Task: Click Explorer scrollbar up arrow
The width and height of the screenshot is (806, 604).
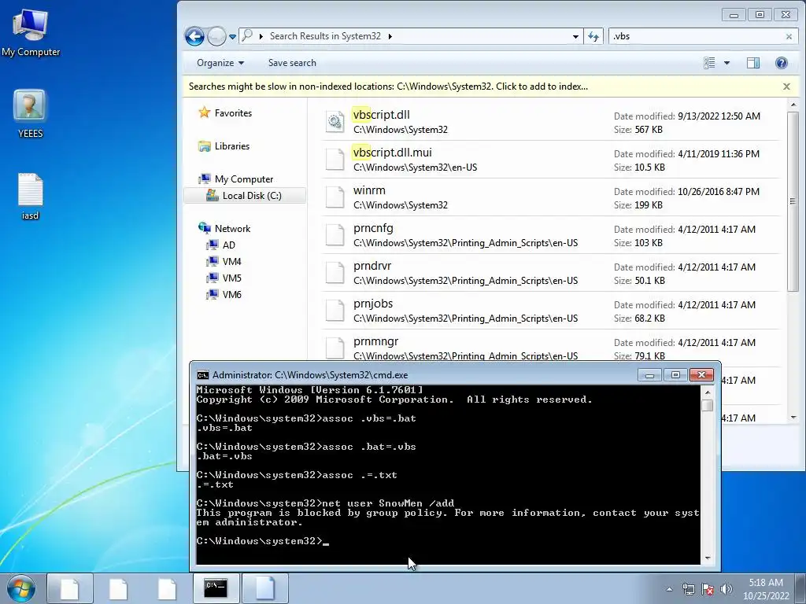Action: pos(793,105)
